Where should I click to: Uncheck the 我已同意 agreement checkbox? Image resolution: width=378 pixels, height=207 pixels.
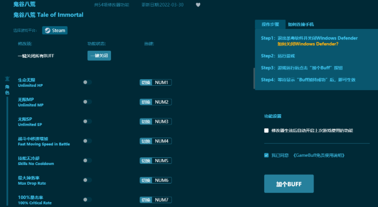[x=266, y=155]
